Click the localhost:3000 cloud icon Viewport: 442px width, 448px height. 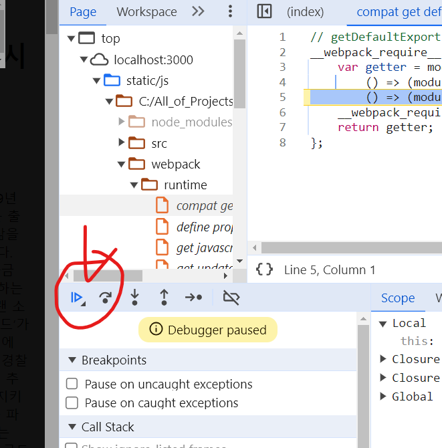click(x=99, y=60)
